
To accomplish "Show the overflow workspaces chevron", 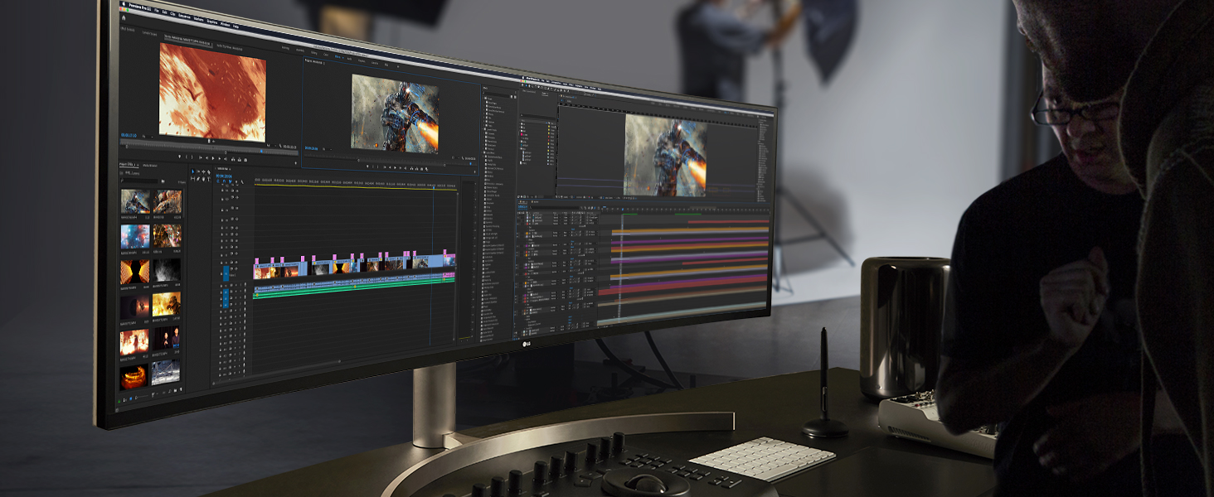I will pos(398,66).
